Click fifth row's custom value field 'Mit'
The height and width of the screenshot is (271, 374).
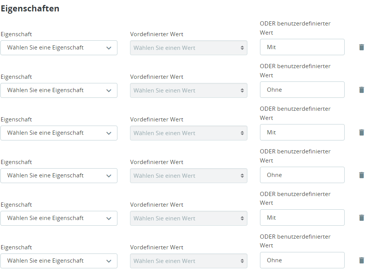tap(302, 218)
